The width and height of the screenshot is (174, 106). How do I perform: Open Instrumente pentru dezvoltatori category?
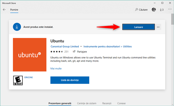102,46
